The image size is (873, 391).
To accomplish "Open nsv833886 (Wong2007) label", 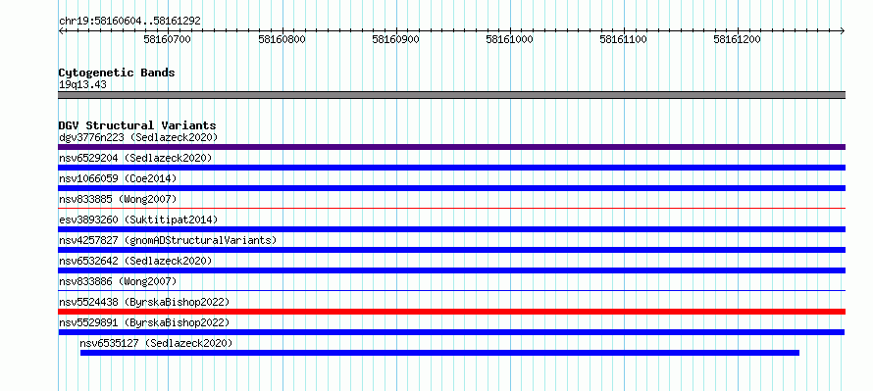I will coord(118,281).
